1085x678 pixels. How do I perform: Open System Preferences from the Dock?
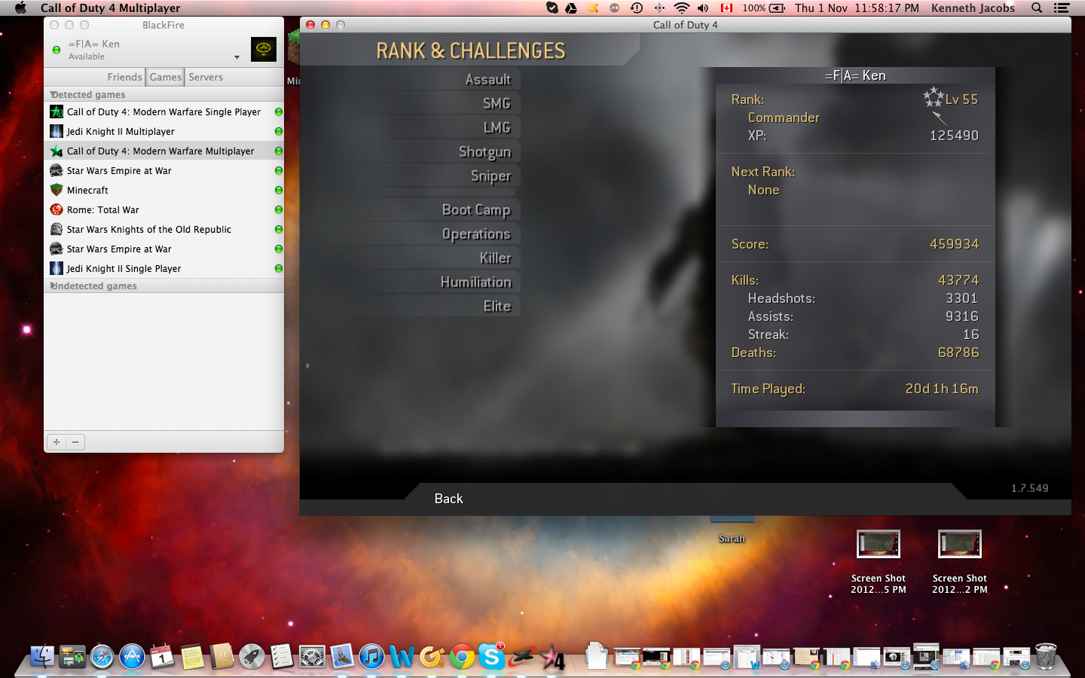[312, 657]
